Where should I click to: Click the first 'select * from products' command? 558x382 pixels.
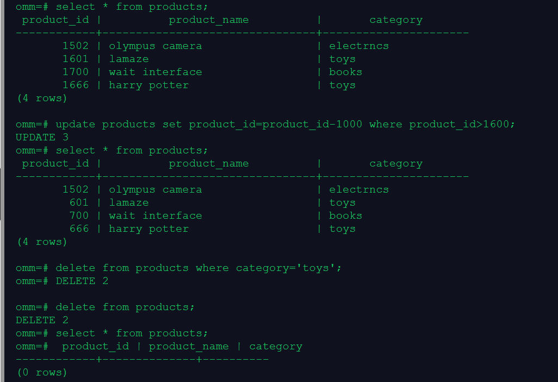click(x=132, y=7)
